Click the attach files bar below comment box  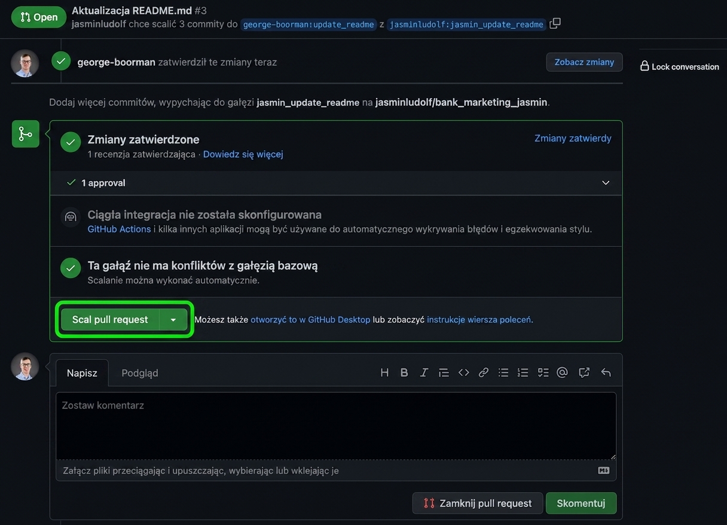pyautogui.click(x=336, y=471)
